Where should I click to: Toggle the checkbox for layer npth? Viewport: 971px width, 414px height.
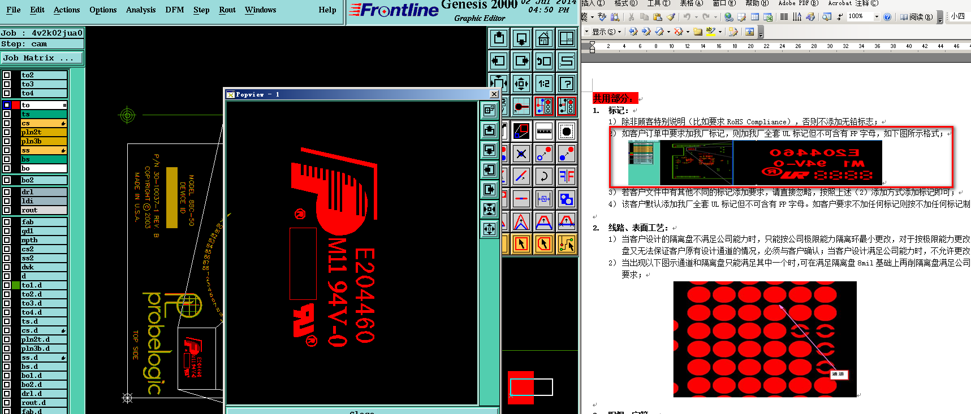click(7, 240)
